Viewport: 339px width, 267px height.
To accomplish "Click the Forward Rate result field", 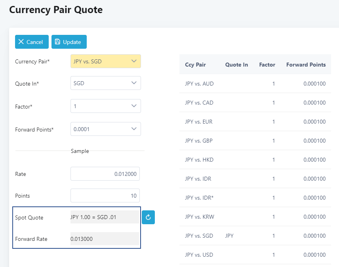I will pyautogui.click(x=105, y=239).
